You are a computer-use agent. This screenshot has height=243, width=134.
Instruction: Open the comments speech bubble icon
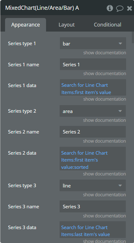point(119,8)
